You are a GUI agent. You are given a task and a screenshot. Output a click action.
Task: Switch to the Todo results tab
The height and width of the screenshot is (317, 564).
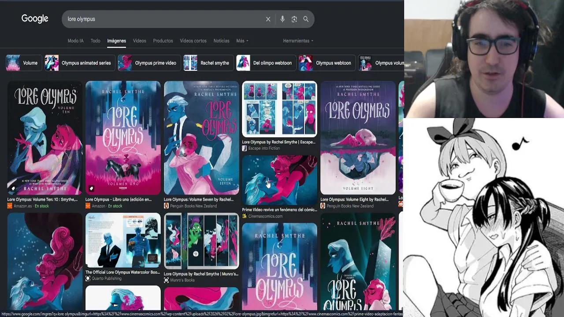click(96, 41)
